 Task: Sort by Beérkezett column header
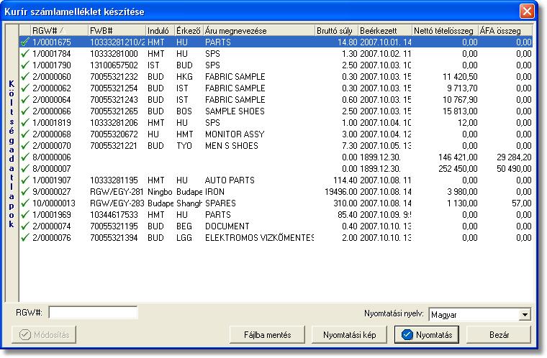click(x=385, y=31)
